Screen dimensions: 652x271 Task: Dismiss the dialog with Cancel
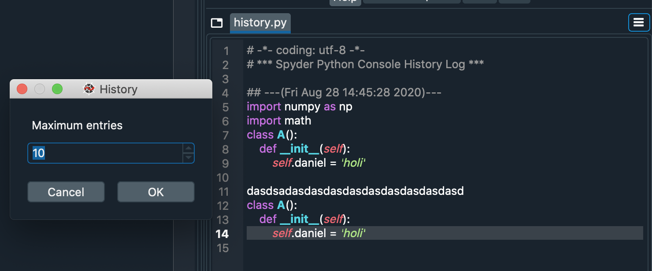66,192
